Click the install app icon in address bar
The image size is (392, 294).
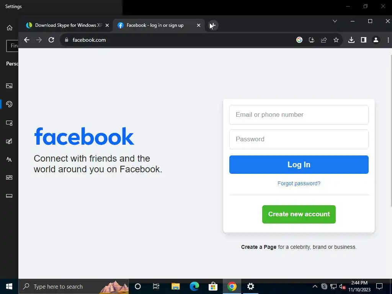312,40
